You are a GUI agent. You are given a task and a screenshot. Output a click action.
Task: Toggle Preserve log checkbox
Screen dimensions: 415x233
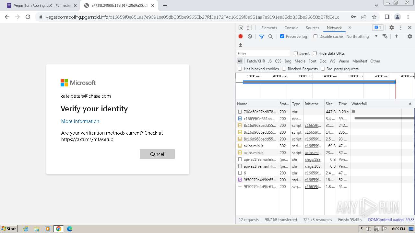point(282,36)
